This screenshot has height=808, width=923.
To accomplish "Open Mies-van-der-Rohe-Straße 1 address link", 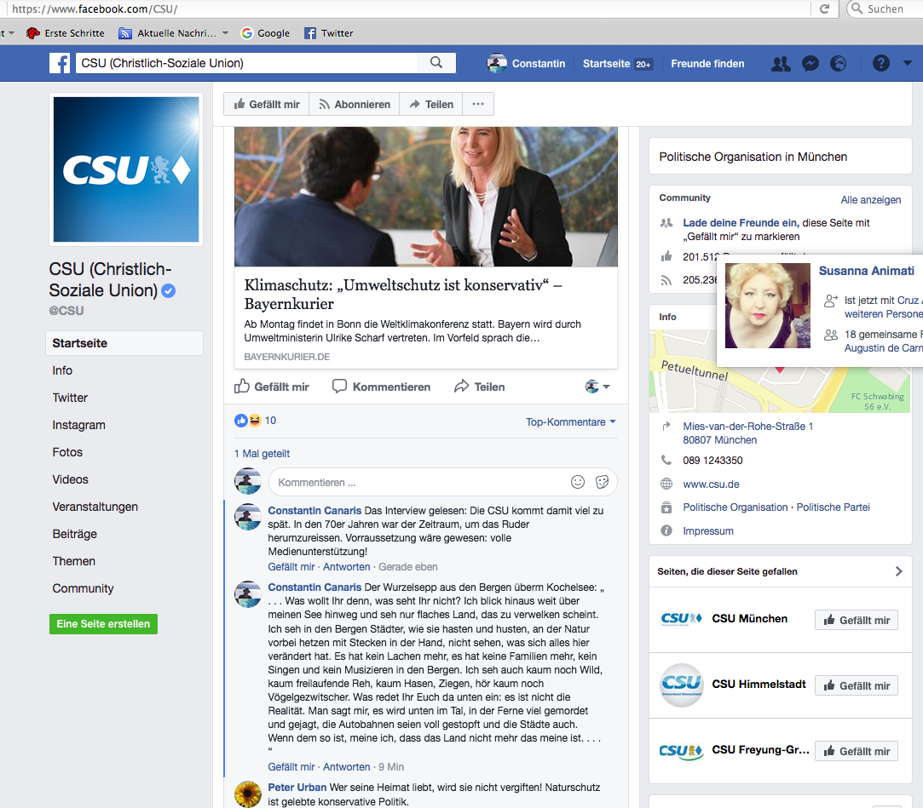I will (x=747, y=427).
